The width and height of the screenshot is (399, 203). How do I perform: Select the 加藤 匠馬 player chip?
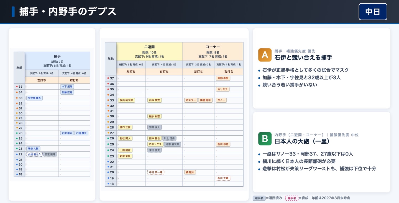point(67,92)
